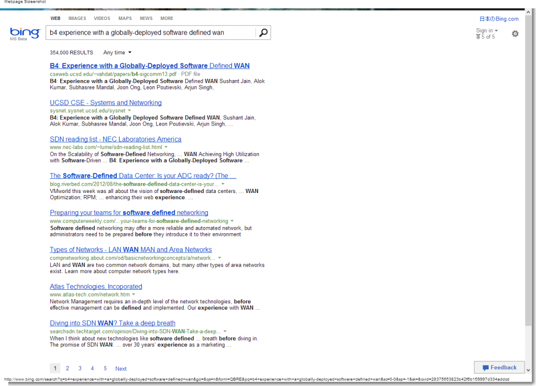This screenshot has height=386, width=536.
Task: Click the vertical scrollbar track on the right
Action: [x=528, y=209]
